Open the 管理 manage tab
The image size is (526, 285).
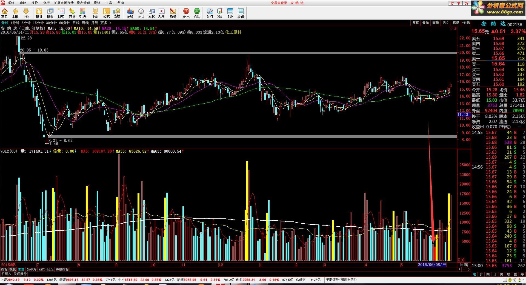[x=21, y=269]
